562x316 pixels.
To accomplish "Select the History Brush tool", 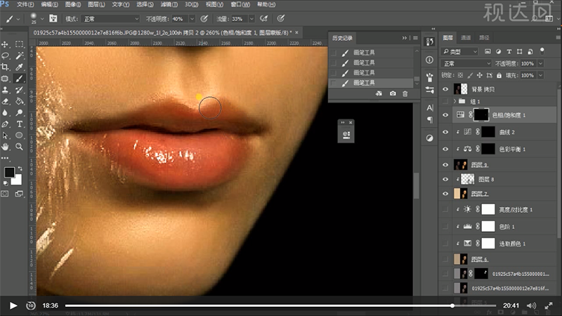I will pyautogui.click(x=20, y=90).
